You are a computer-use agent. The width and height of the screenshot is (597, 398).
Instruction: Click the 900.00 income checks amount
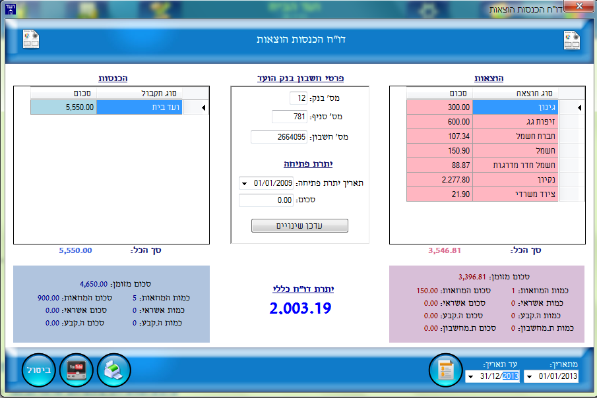[x=48, y=298]
